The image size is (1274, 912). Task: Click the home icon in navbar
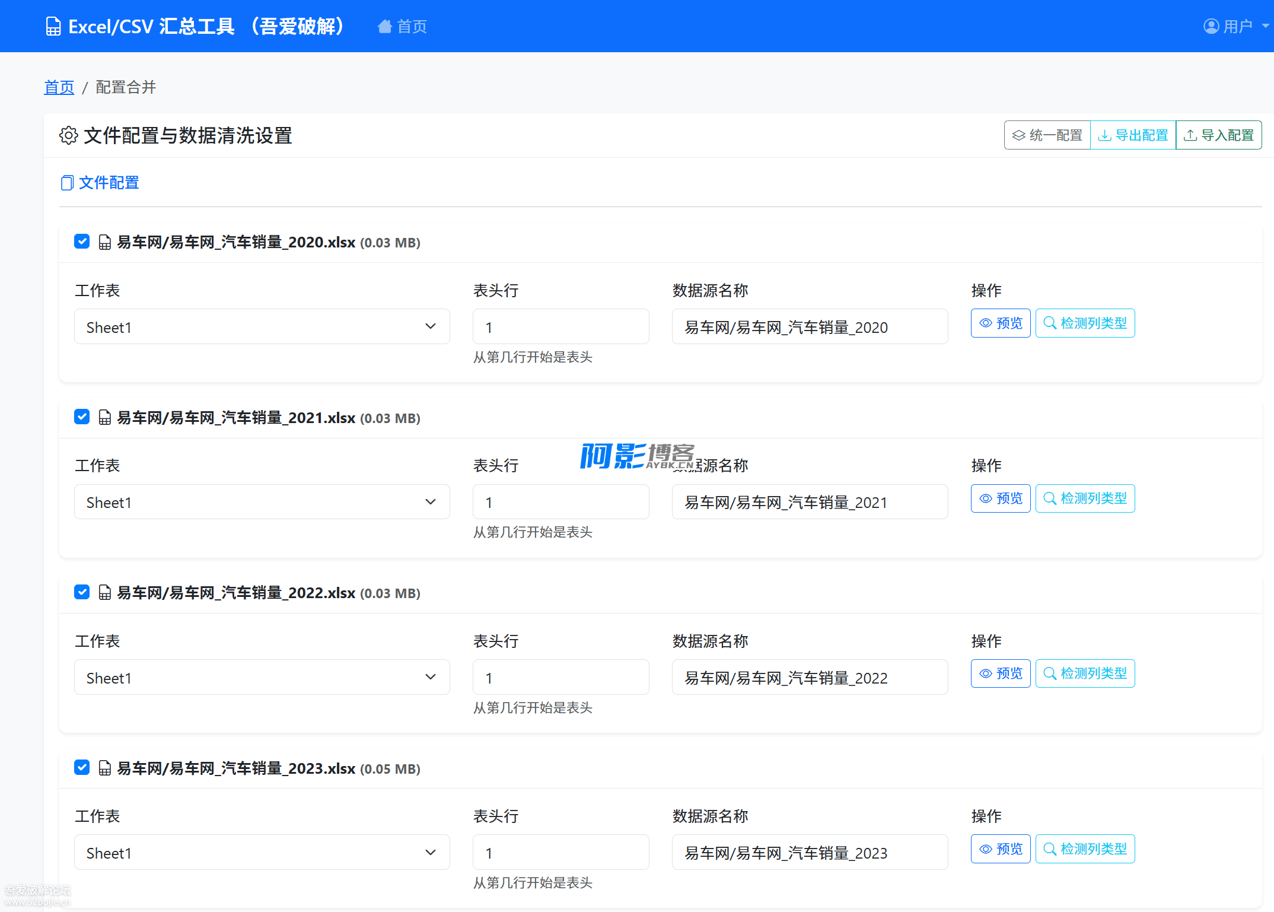(x=385, y=27)
